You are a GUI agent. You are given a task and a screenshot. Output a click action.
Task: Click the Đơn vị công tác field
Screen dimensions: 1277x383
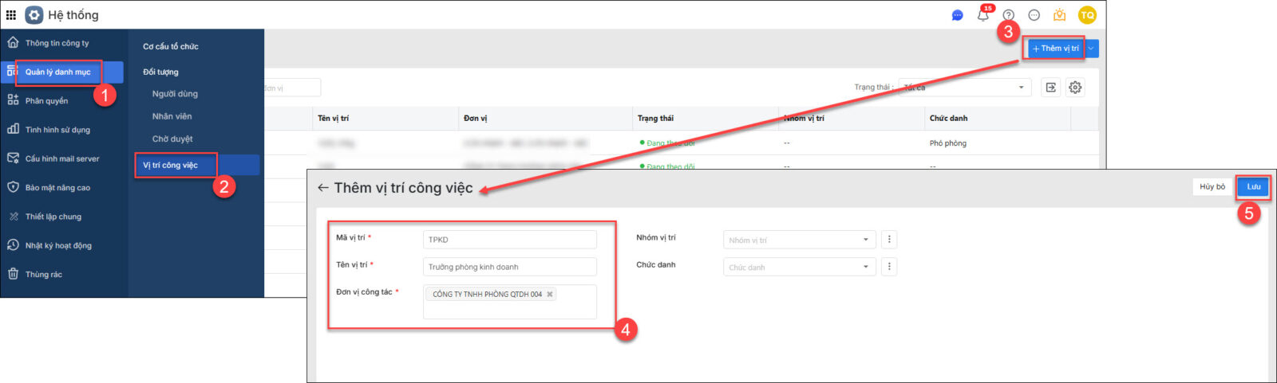tap(510, 302)
